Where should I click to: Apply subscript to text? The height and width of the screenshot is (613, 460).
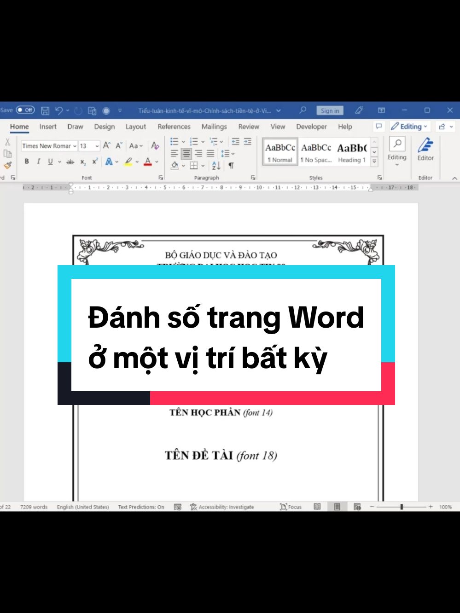pos(83,162)
